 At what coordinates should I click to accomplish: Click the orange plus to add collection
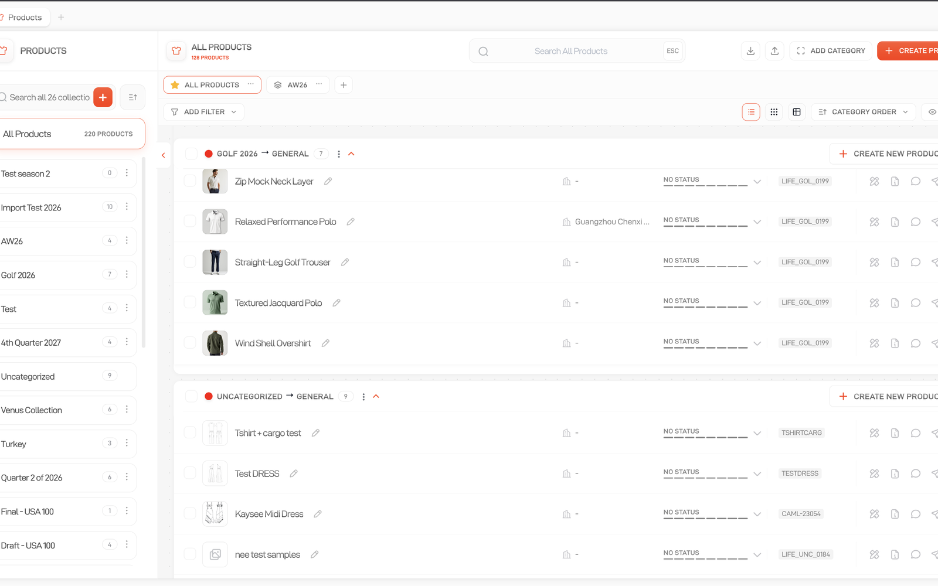pyautogui.click(x=103, y=97)
